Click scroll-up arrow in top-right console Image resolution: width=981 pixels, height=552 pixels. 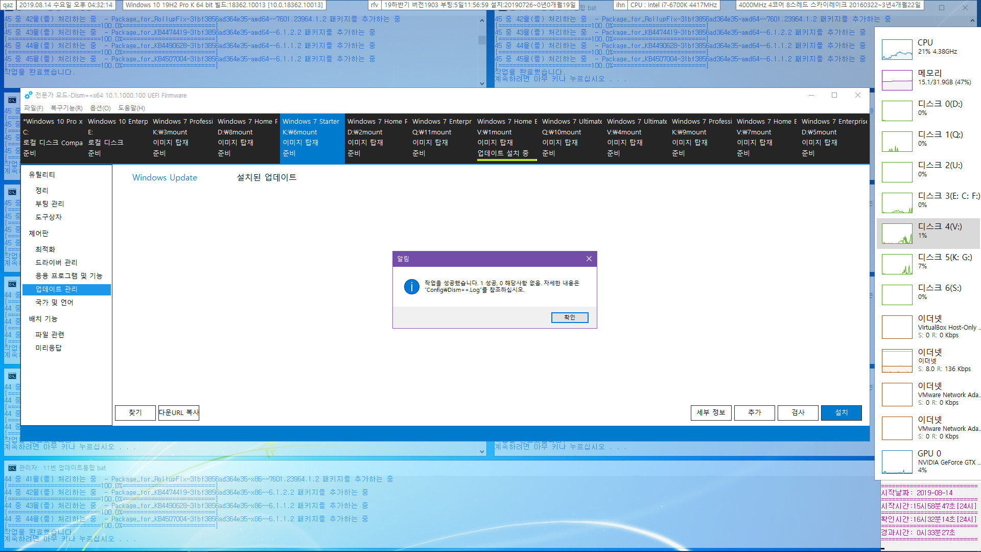(972, 21)
